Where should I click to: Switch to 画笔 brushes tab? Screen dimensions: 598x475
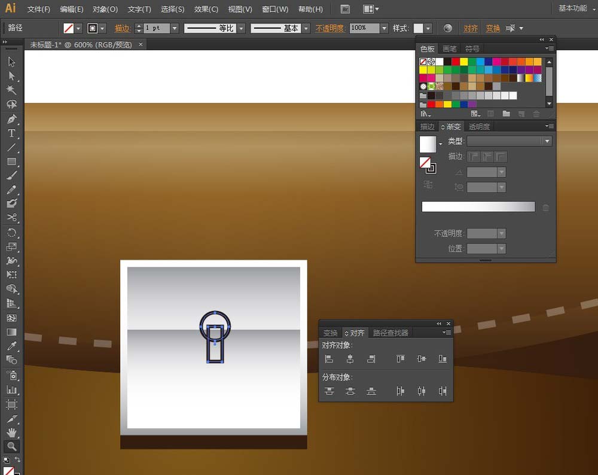[449, 49]
